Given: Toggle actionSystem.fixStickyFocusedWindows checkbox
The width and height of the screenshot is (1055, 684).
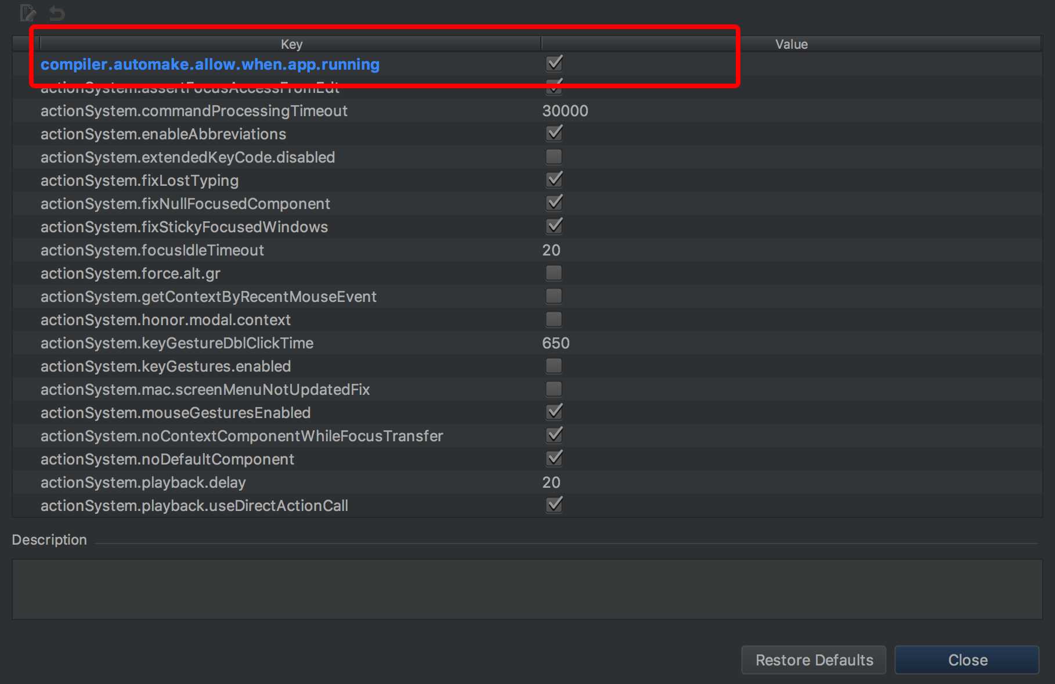Looking at the screenshot, I should click(554, 226).
